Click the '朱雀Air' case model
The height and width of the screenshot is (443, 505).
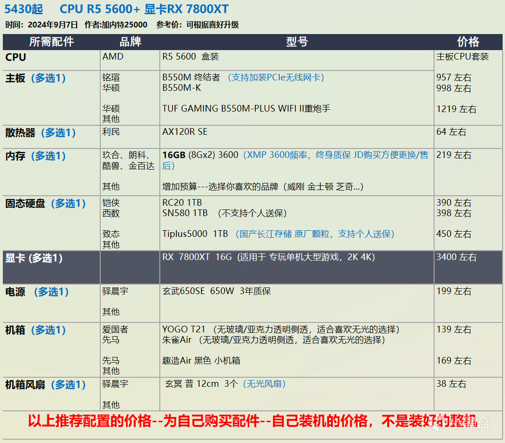(177, 339)
